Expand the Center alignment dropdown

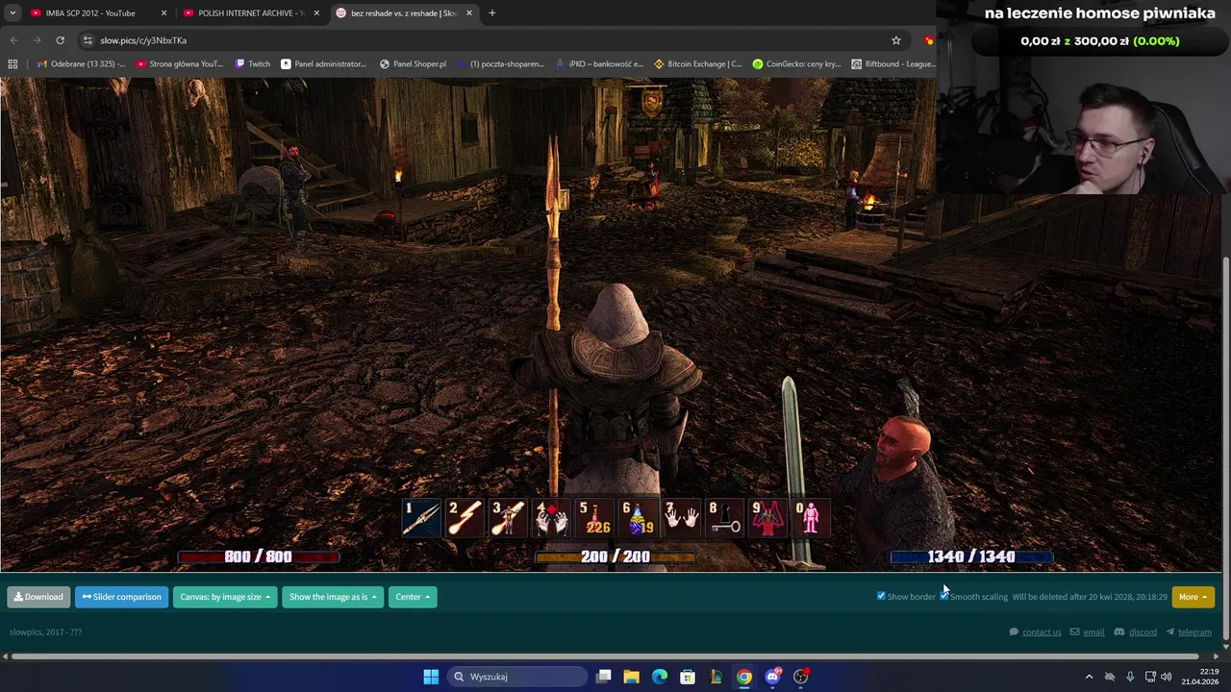point(413,597)
